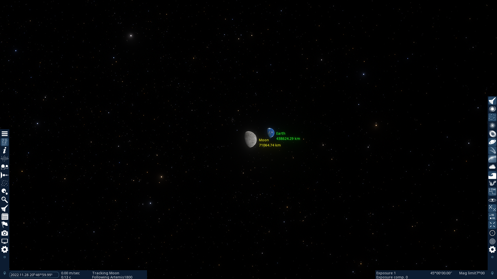Open display options monitor icon

(x=5, y=241)
